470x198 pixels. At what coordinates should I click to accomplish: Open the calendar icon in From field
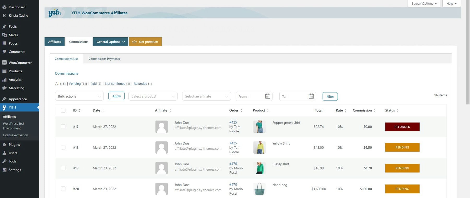pyautogui.click(x=268, y=96)
